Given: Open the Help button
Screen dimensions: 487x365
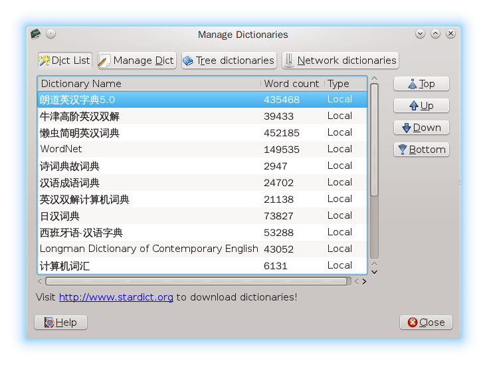Looking at the screenshot, I should point(61,322).
